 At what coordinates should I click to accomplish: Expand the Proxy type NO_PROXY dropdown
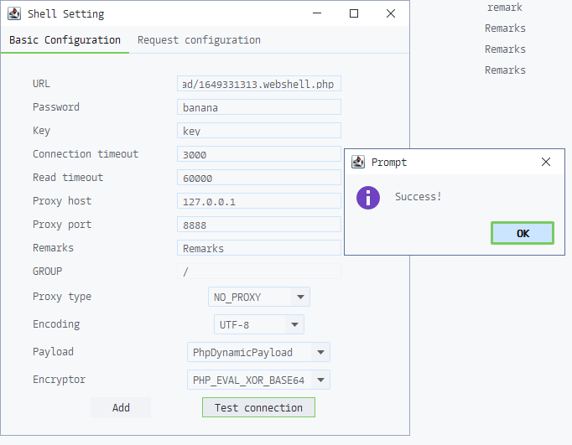[300, 297]
